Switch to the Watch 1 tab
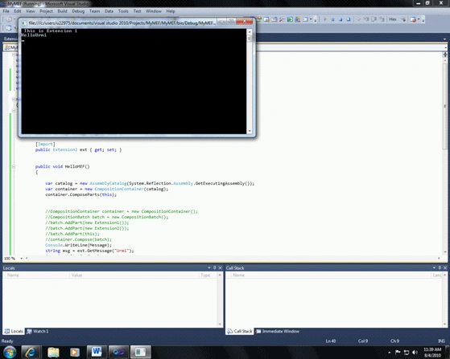Viewport: 450px width, 359px height. (x=38, y=331)
